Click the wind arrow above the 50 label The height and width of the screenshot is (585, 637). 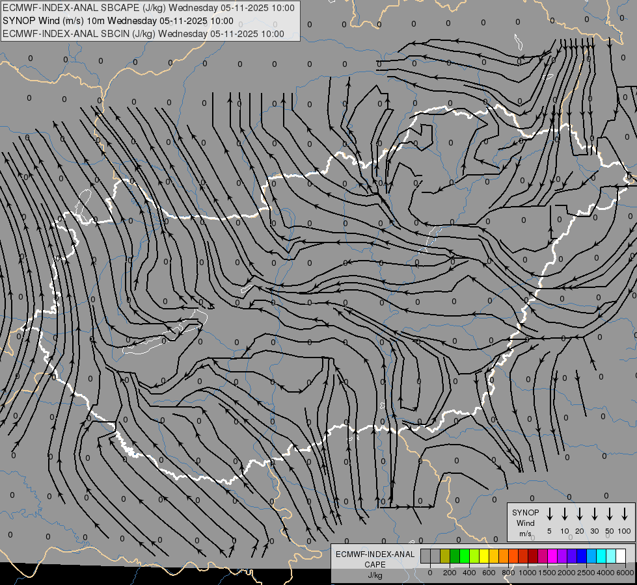click(610, 514)
